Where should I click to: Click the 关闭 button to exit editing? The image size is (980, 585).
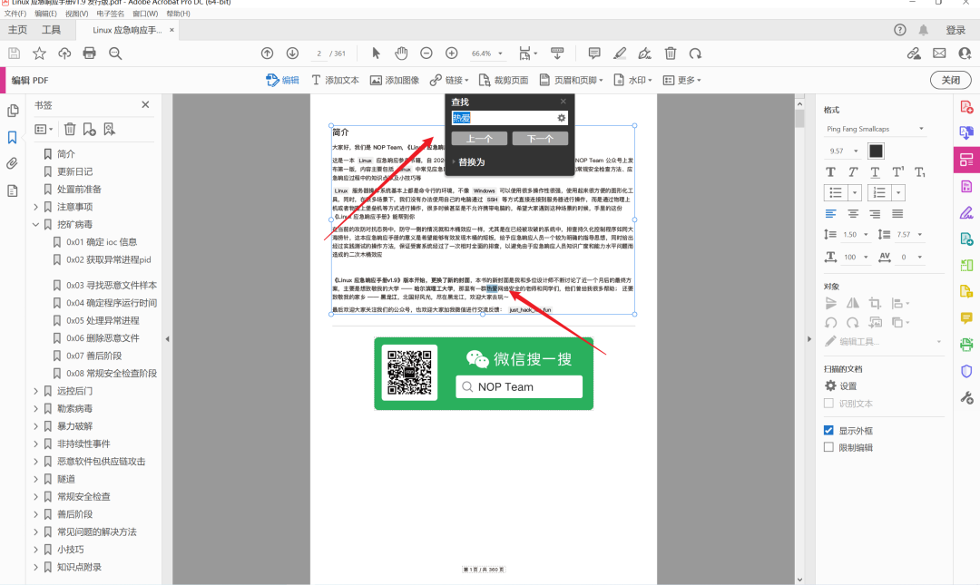click(951, 80)
